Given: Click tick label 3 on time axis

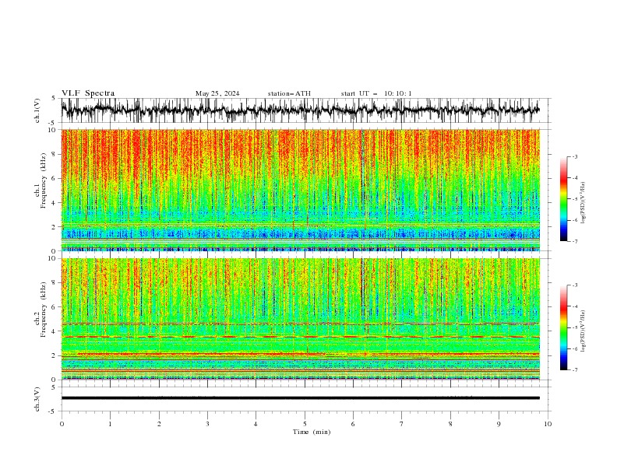Looking at the screenshot, I should pyautogui.click(x=207, y=424).
